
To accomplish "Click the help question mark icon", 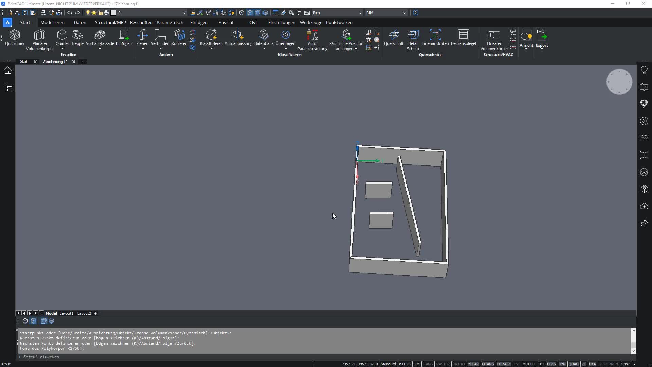I will 416,13.
